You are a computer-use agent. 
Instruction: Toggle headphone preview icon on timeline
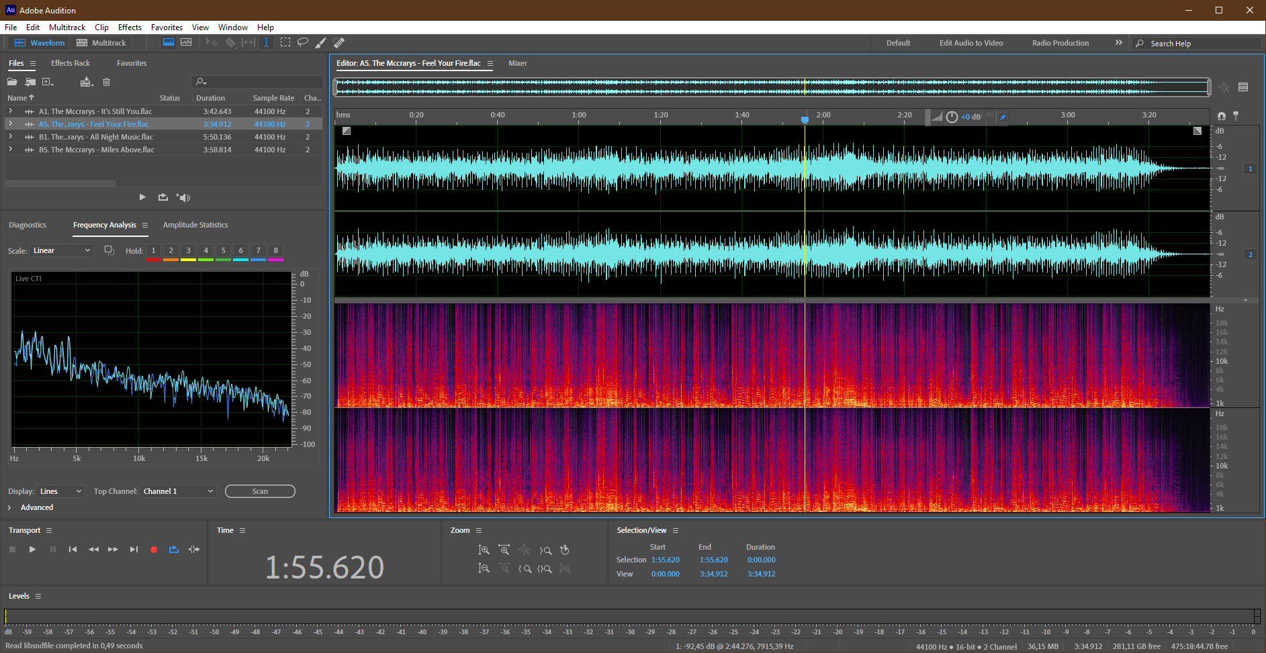[x=1222, y=116]
